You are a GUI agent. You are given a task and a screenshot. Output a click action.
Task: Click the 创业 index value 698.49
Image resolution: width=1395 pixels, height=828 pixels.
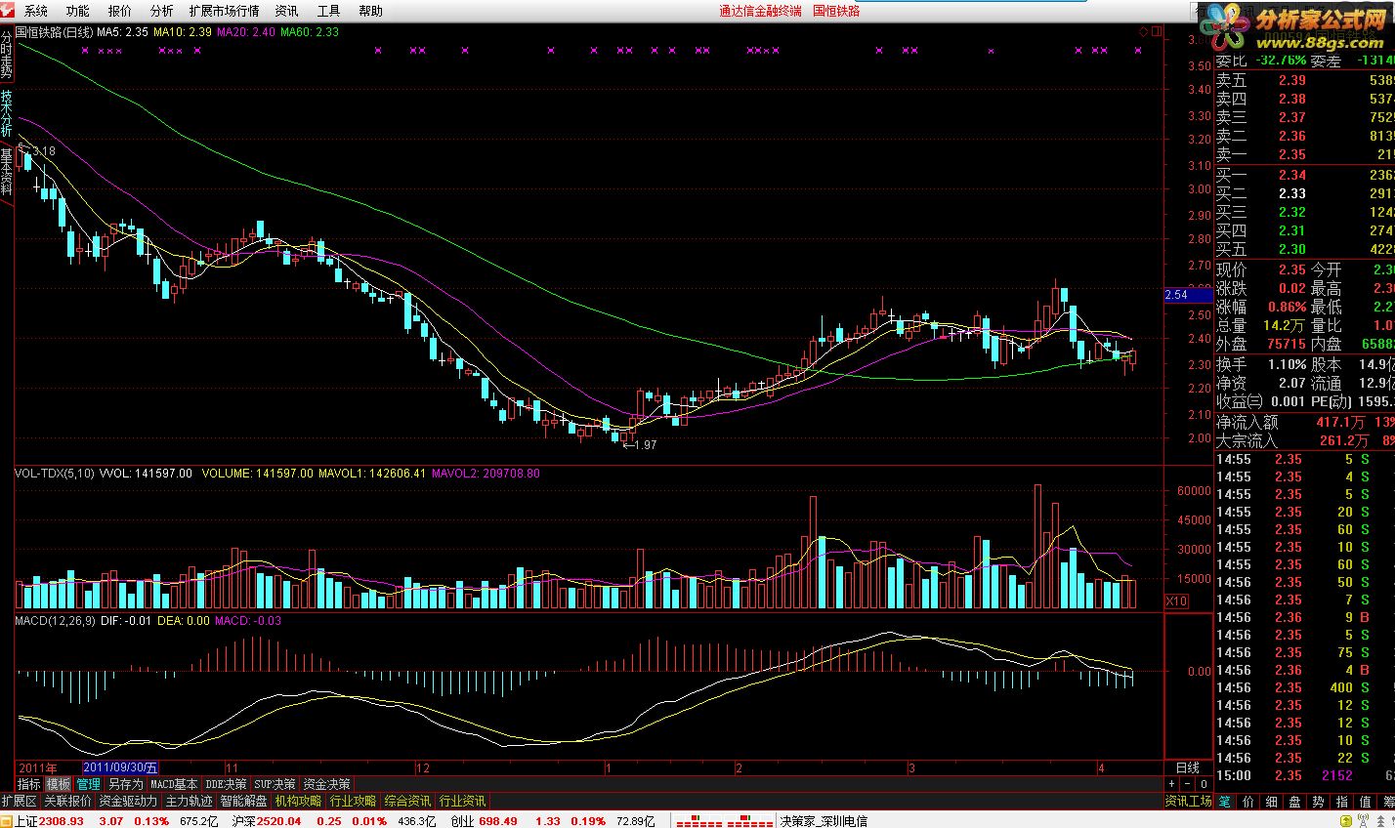pyautogui.click(x=498, y=821)
